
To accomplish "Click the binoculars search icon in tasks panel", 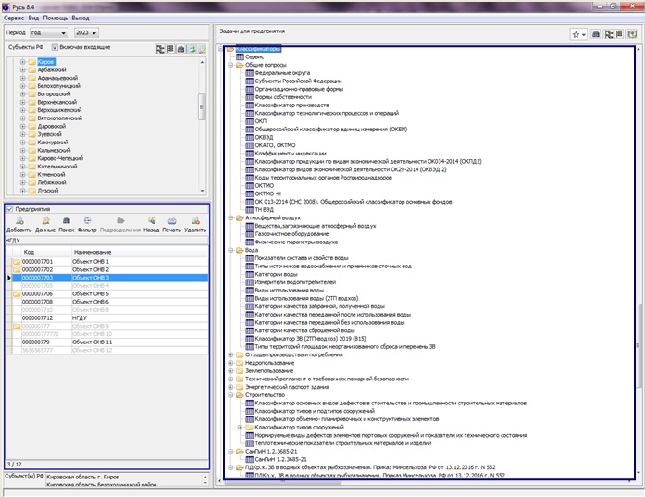I will (597, 34).
